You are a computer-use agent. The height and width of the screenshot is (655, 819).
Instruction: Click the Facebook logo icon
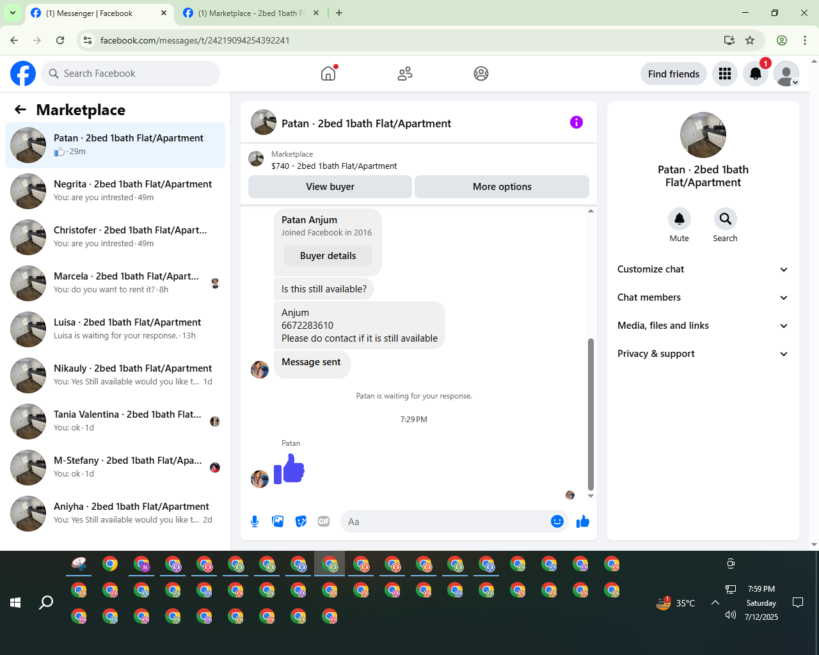23,74
